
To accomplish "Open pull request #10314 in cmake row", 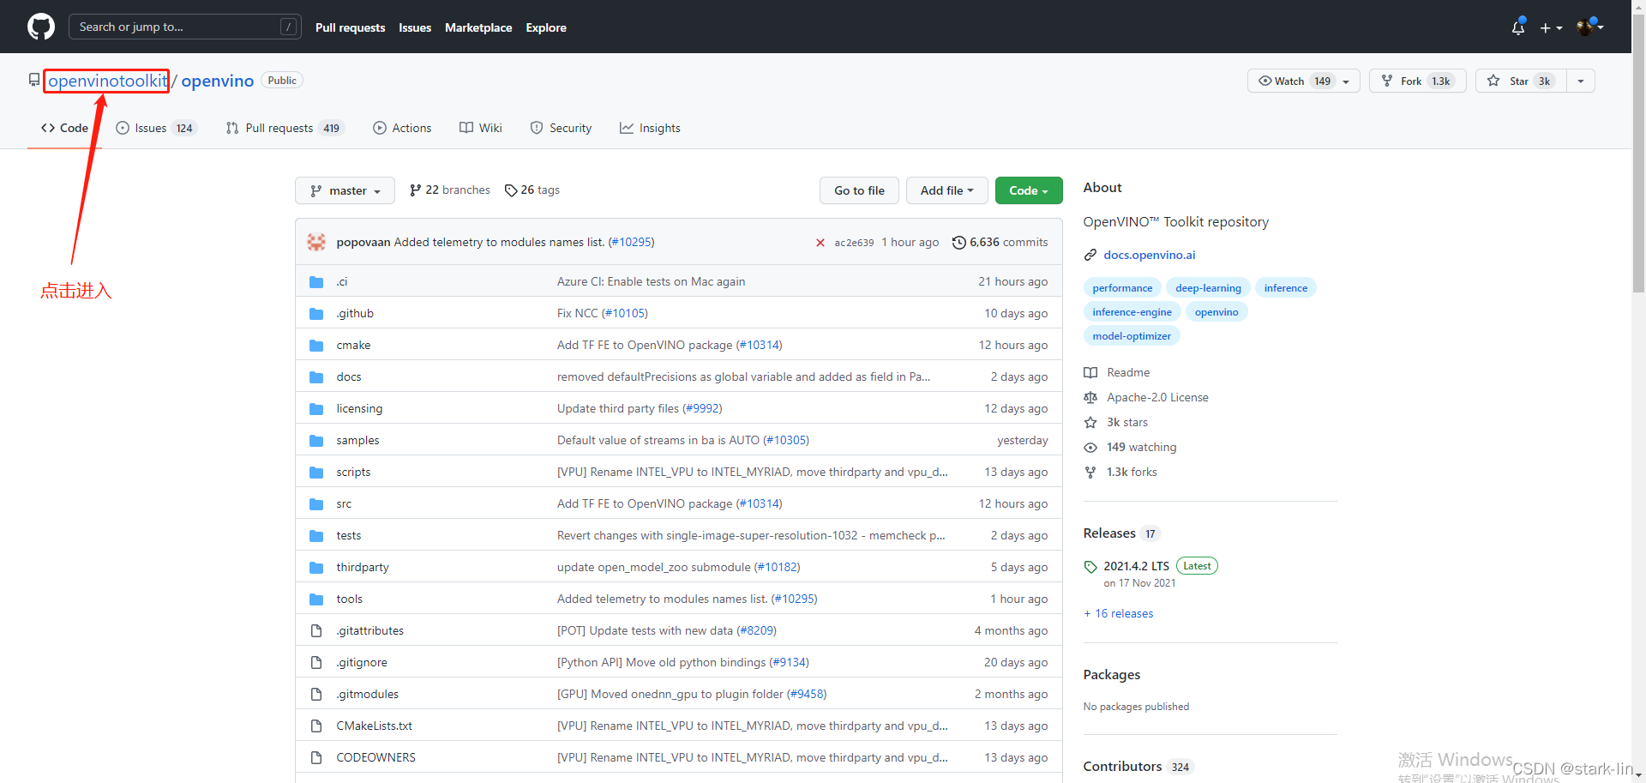I will [760, 345].
